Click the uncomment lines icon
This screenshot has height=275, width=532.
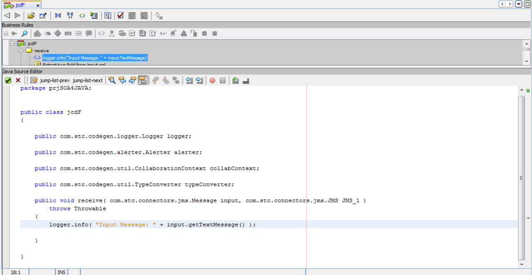point(246,80)
